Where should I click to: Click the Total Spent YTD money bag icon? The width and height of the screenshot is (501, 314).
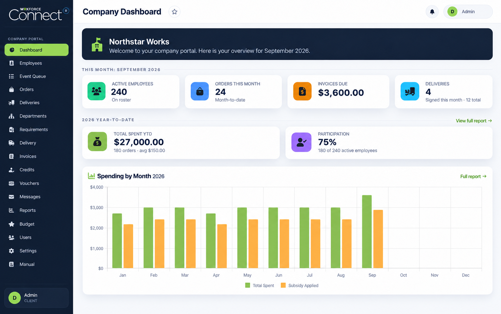pos(97,141)
